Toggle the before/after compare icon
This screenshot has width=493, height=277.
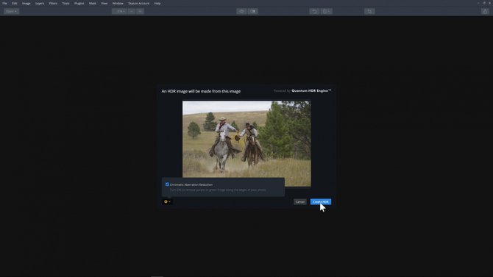[253, 11]
